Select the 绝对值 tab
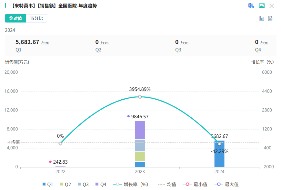 pos(15,19)
